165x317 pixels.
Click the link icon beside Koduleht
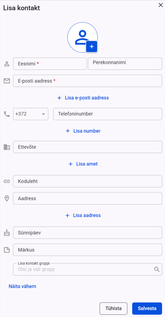(7, 181)
